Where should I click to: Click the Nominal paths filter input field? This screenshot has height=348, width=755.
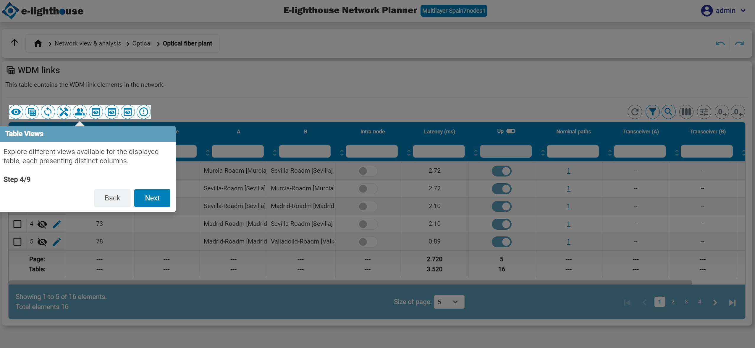pyautogui.click(x=573, y=151)
